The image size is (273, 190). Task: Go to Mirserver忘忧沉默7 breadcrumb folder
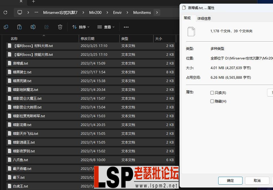[60, 12]
